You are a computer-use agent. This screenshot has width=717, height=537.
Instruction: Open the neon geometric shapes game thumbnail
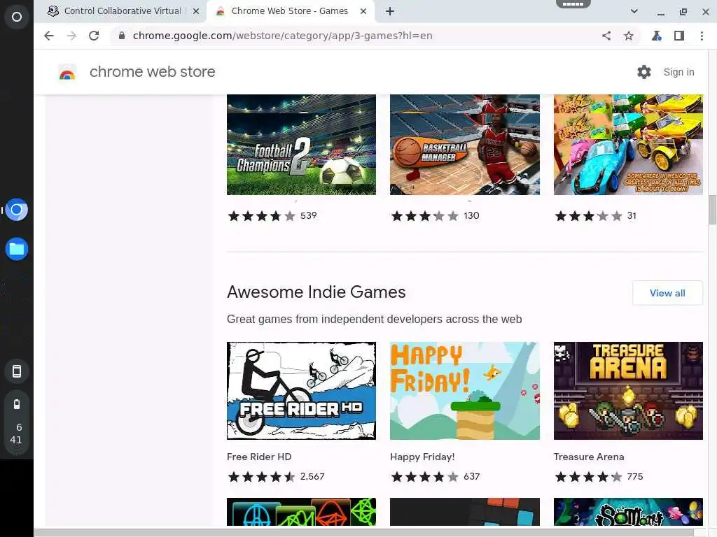click(x=301, y=512)
